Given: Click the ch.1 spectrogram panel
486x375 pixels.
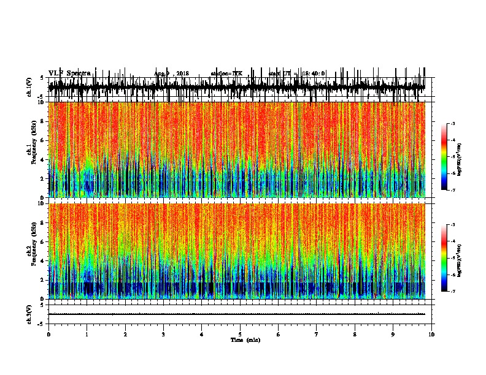Looking at the screenshot, I should [237, 150].
